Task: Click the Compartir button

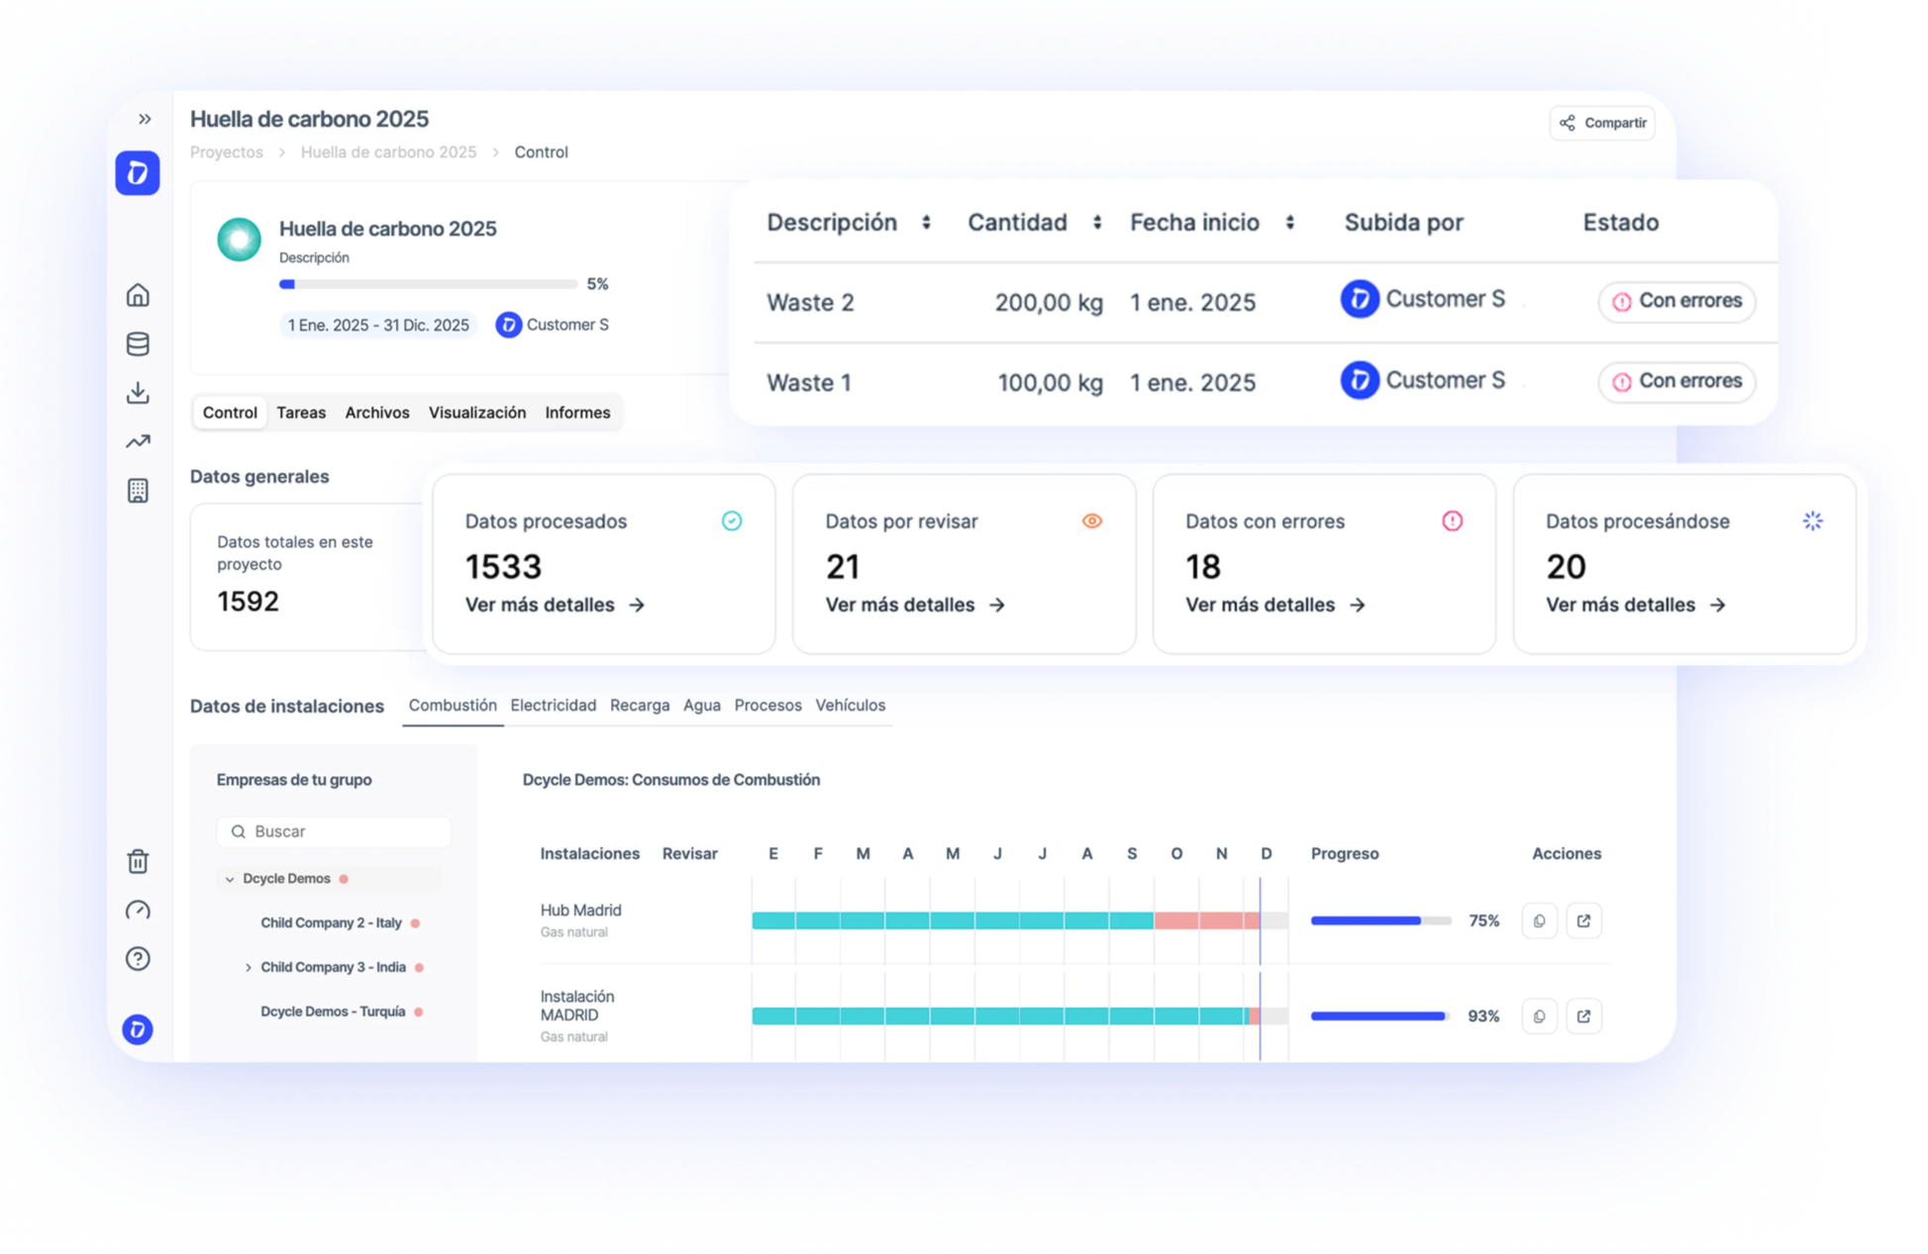Action: tap(1601, 123)
